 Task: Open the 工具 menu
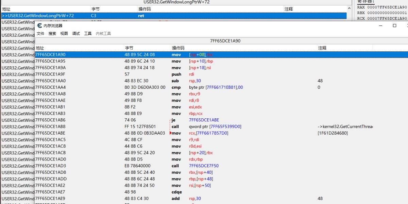point(88,34)
